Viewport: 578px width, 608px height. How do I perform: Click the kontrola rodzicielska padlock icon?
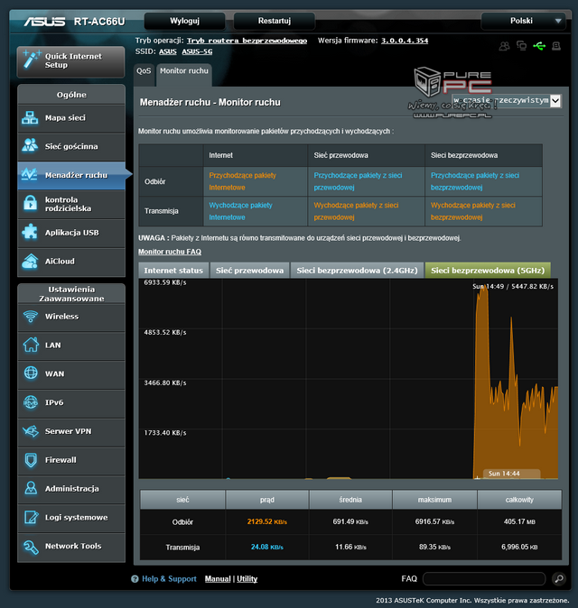coord(31,203)
